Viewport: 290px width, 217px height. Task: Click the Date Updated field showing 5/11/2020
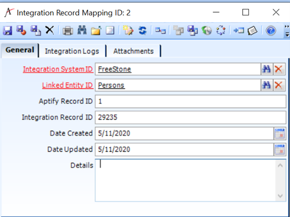point(184,149)
